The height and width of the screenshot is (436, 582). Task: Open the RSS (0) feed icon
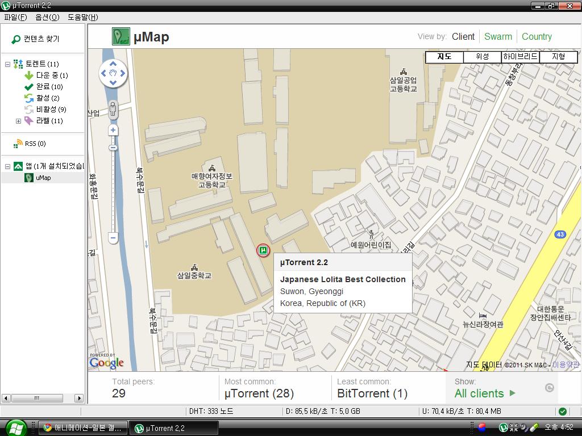[x=18, y=144]
